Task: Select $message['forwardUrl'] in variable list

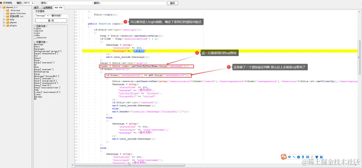Action: [47, 76]
